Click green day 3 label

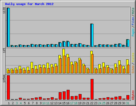[17, 103]
